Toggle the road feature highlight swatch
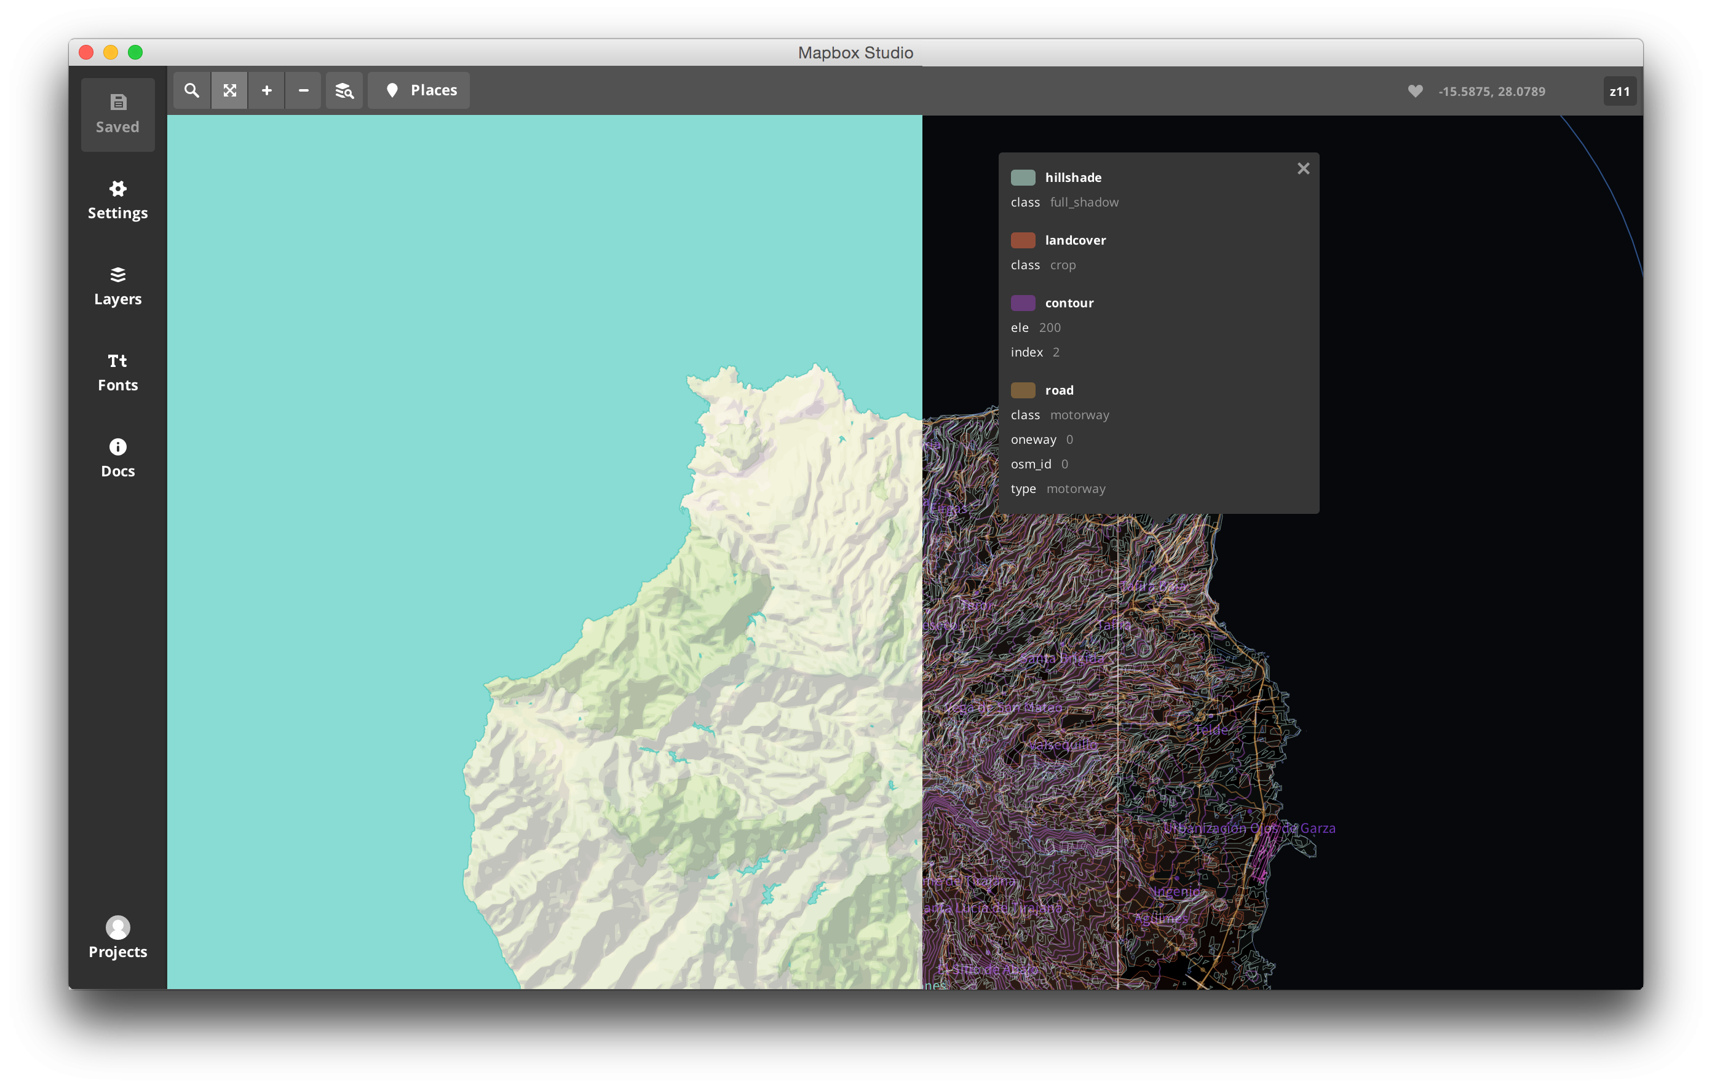 (1024, 390)
